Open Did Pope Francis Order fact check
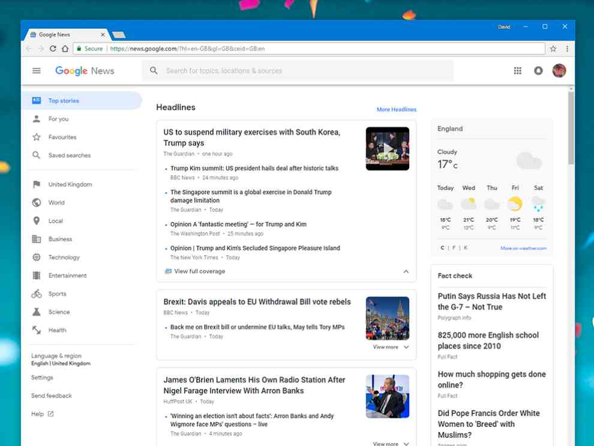Image resolution: width=594 pixels, height=446 pixels. pyautogui.click(x=488, y=424)
